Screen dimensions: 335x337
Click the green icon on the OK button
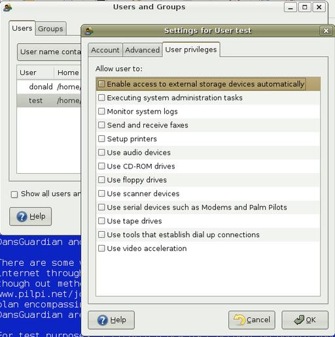tap(299, 319)
